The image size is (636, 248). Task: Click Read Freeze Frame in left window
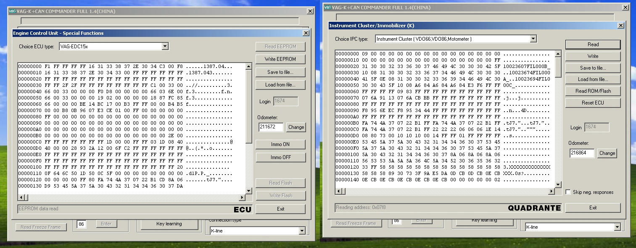[41, 227]
